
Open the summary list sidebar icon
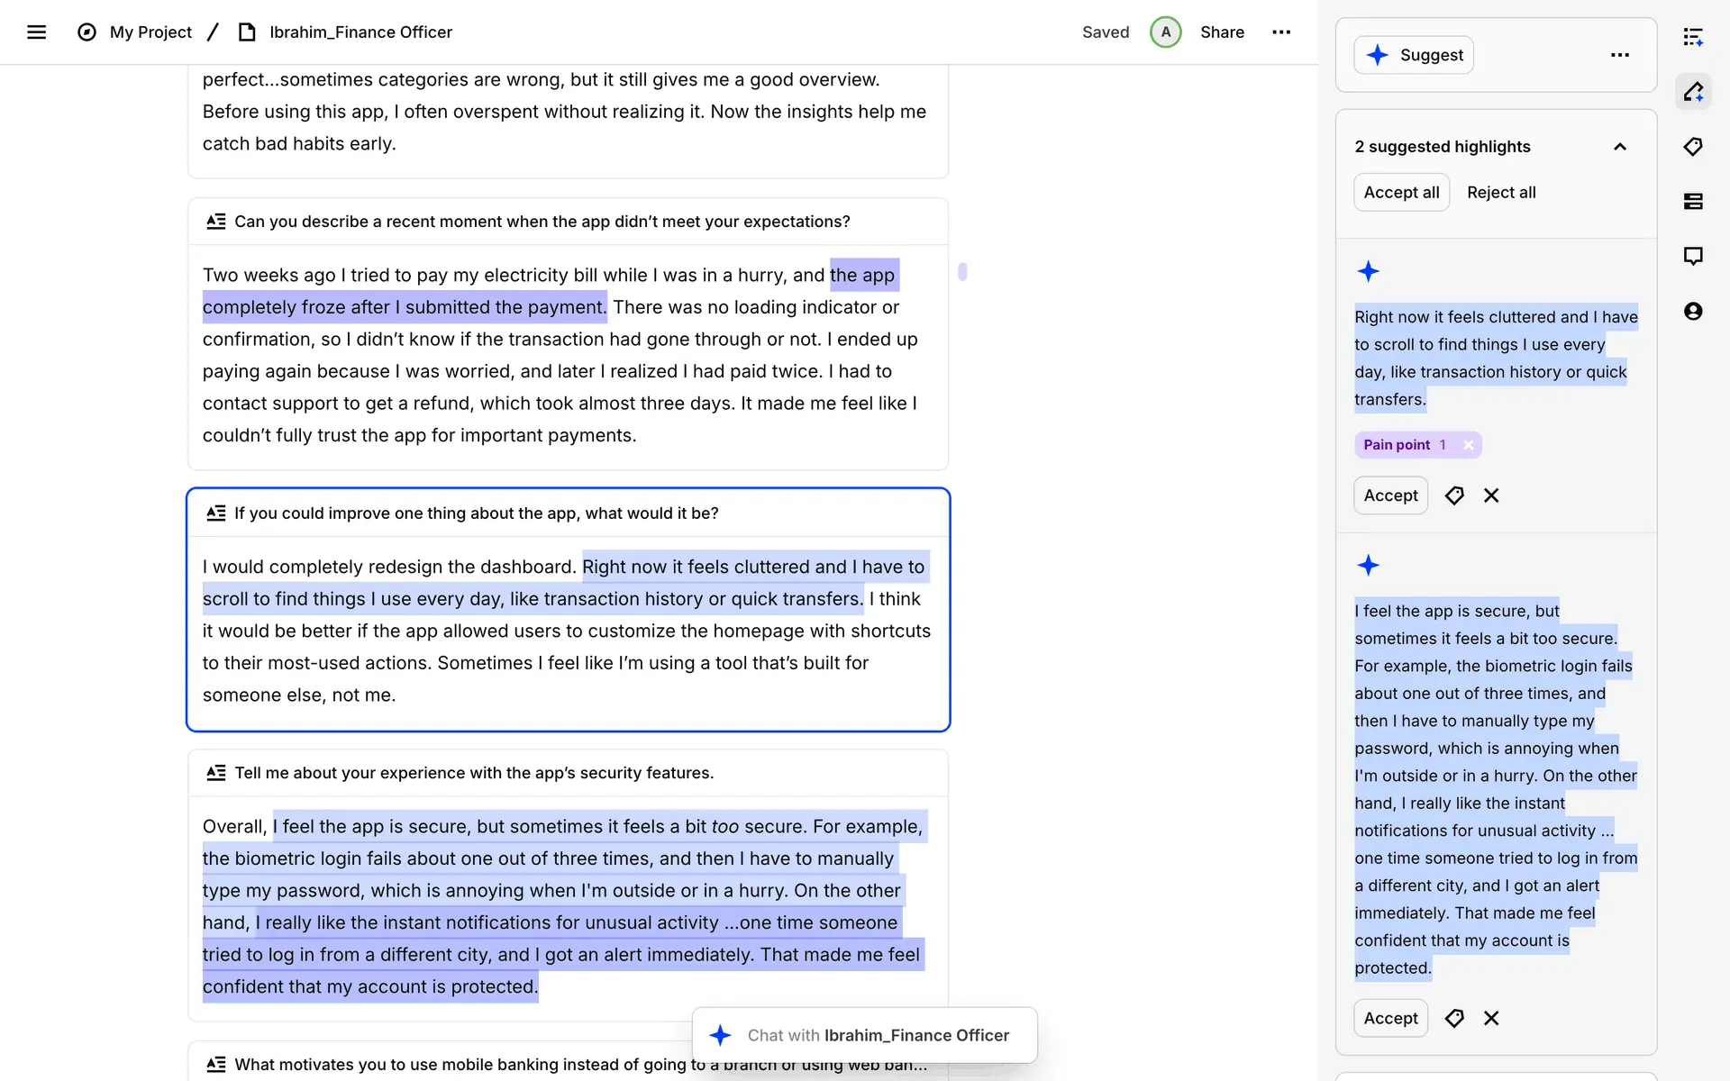pyautogui.click(x=1693, y=37)
